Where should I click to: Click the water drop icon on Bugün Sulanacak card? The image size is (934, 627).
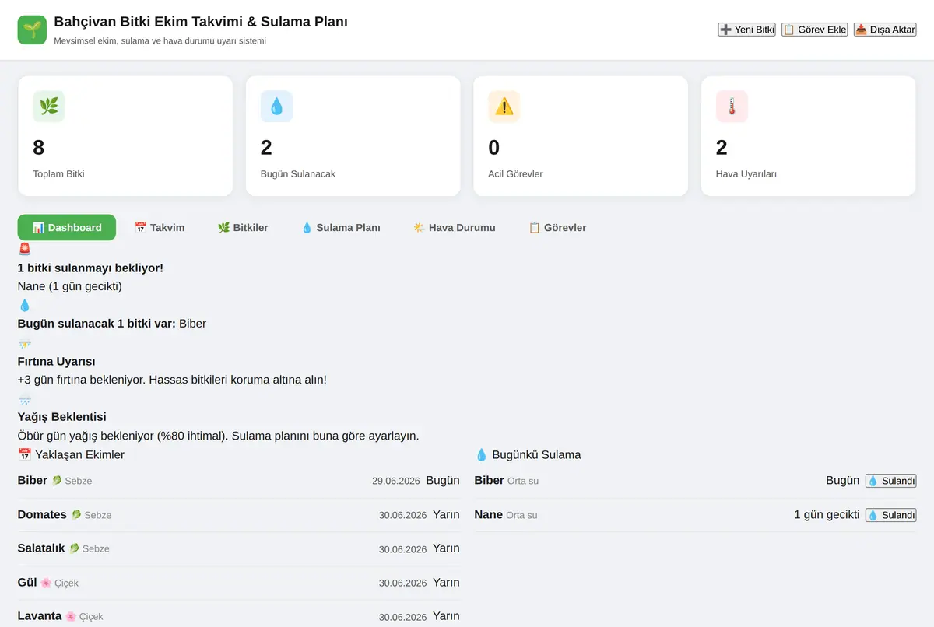[x=276, y=107]
